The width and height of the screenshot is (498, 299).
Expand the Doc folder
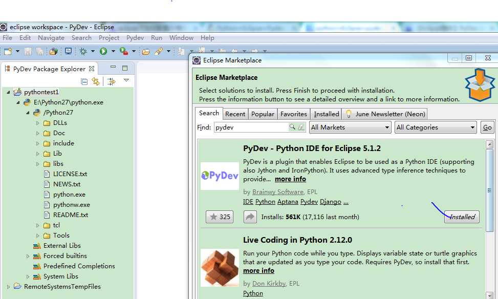[x=37, y=133]
